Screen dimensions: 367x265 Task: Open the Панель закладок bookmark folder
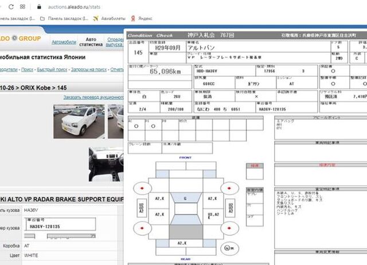[x=64, y=18]
